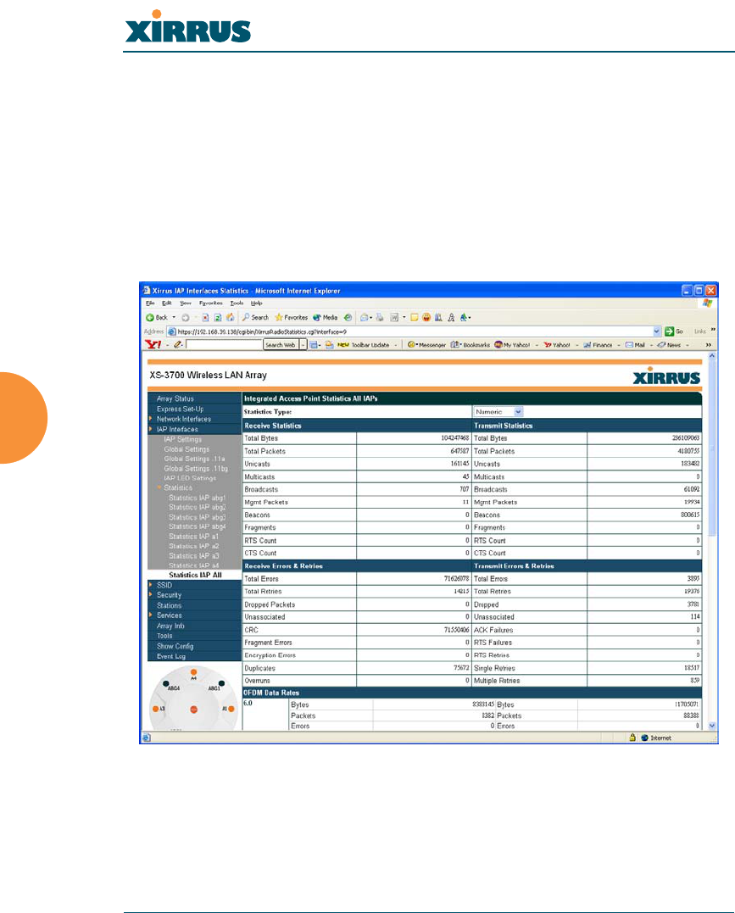735x913 pixels.
Task: Select Statistics IAP abg1
Action: click(197, 498)
